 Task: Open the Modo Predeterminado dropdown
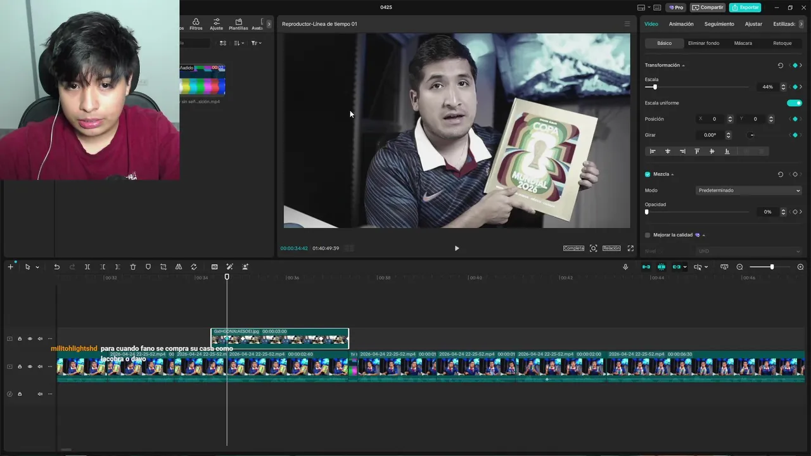click(749, 190)
